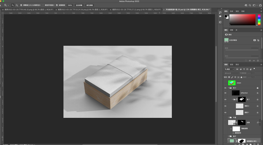Click the background color swatch
Image resolution: width=263 pixels, height=145 pixels.
(228, 18)
